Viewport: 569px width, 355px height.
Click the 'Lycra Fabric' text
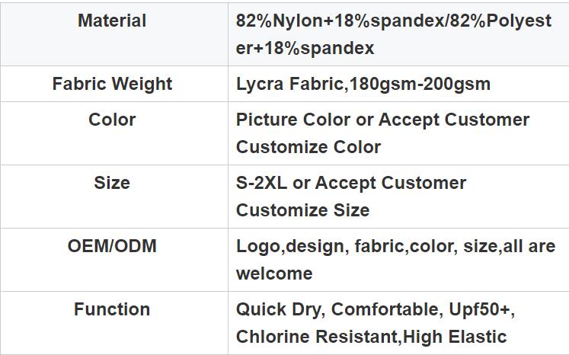click(288, 84)
